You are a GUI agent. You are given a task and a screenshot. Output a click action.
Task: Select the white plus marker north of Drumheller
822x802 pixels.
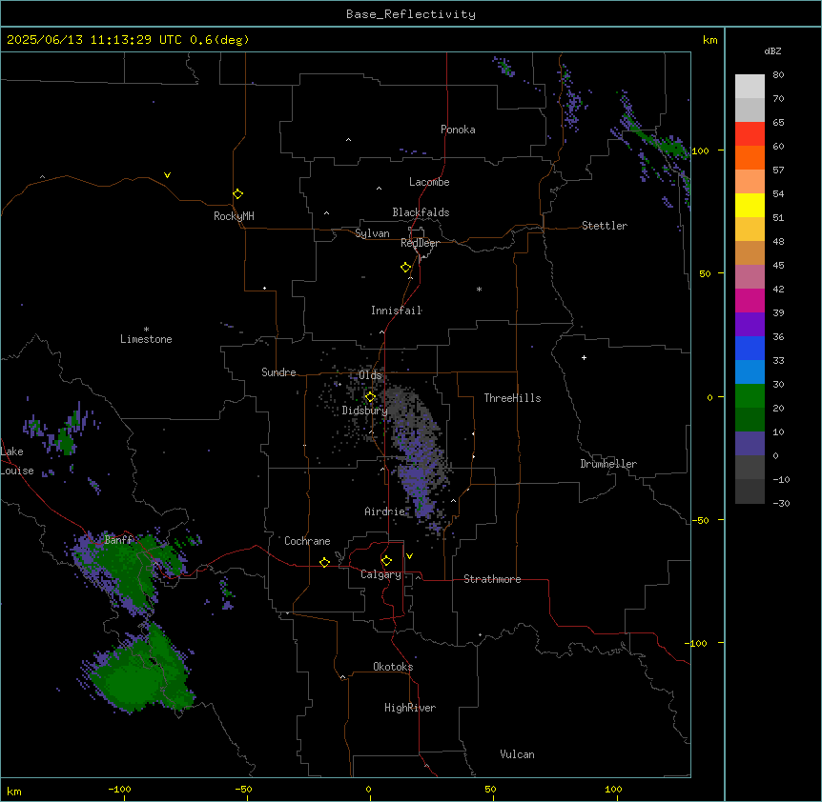pyautogui.click(x=584, y=357)
